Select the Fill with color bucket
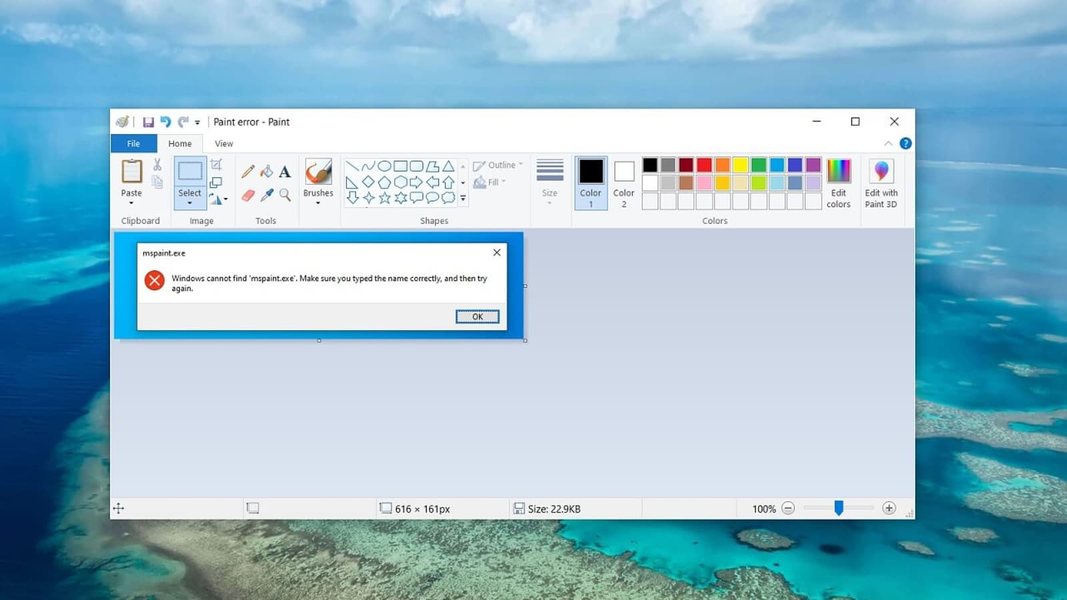This screenshot has height=600, width=1067. coord(266,171)
